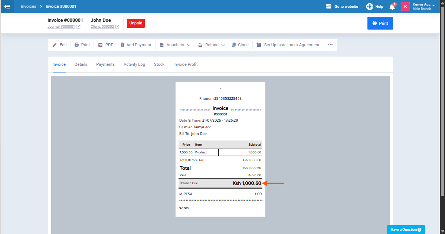
Task: Click the scrollbar down arrow
Action: pos(442,231)
